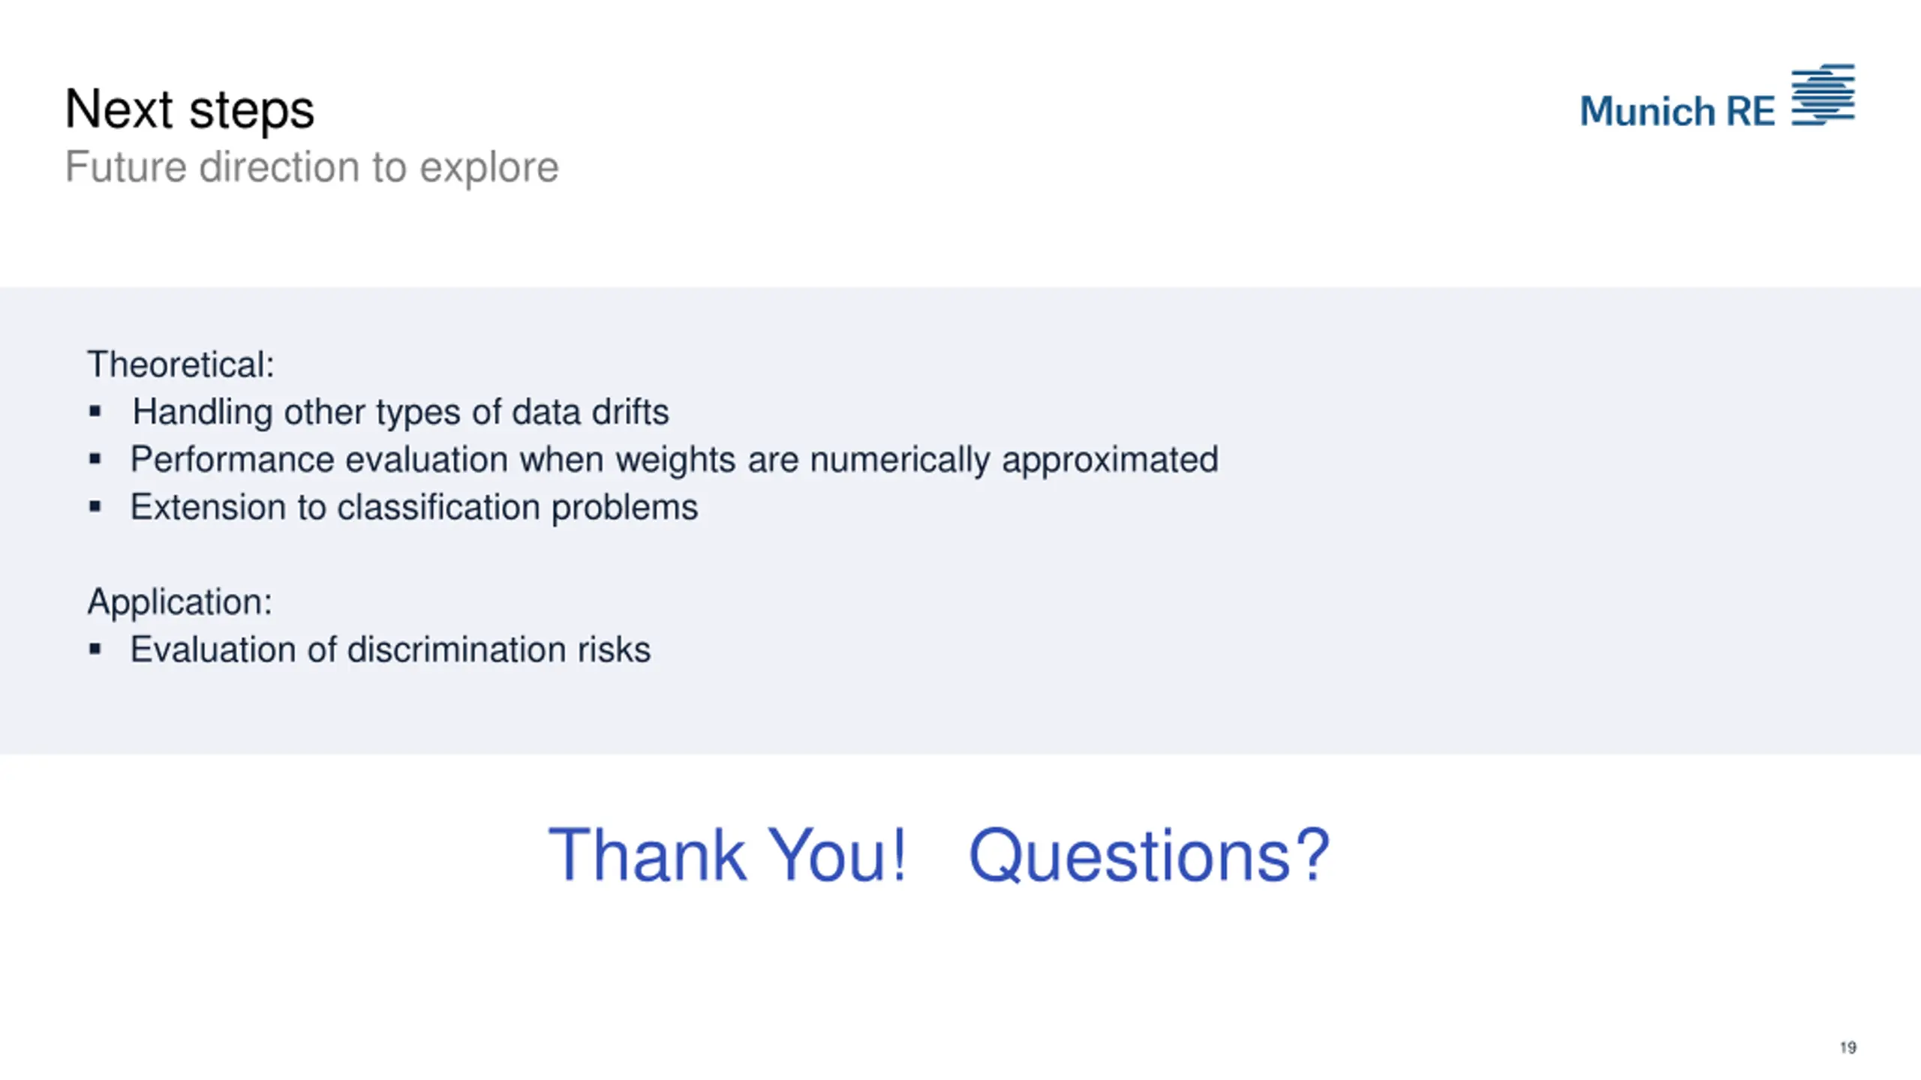
Task: Click the bullet before 'Evaluation of discrimination'
Action: click(x=95, y=649)
